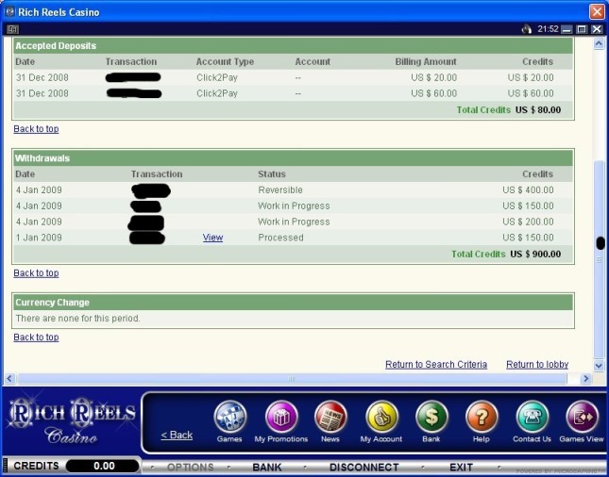
Task: Click the vertical scrollbar thumb
Action: tap(599, 259)
